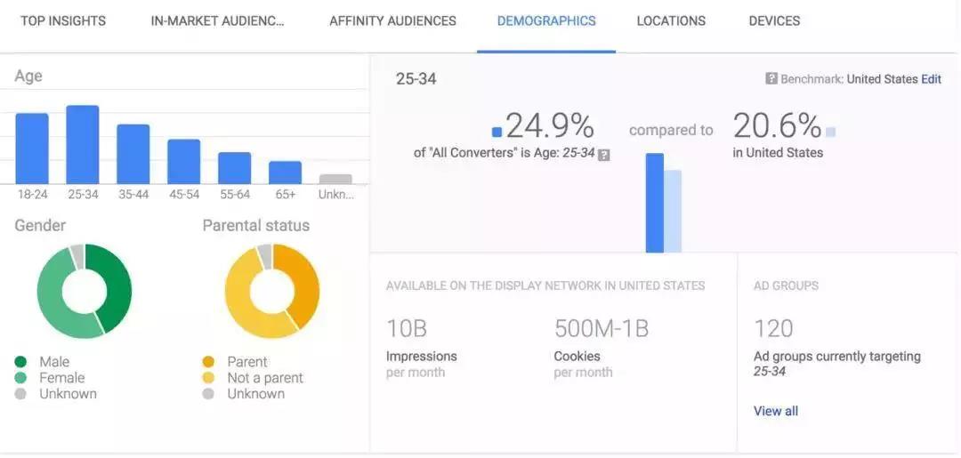Switch to In-Market Audiences tab
The width and height of the screenshot is (961, 458).
tap(218, 20)
